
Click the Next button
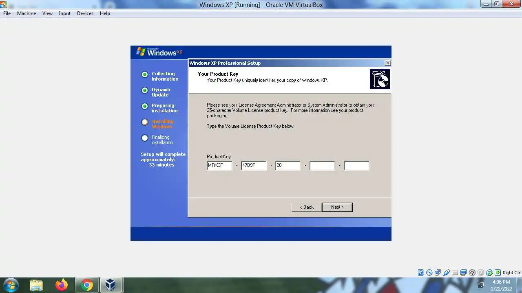337,207
